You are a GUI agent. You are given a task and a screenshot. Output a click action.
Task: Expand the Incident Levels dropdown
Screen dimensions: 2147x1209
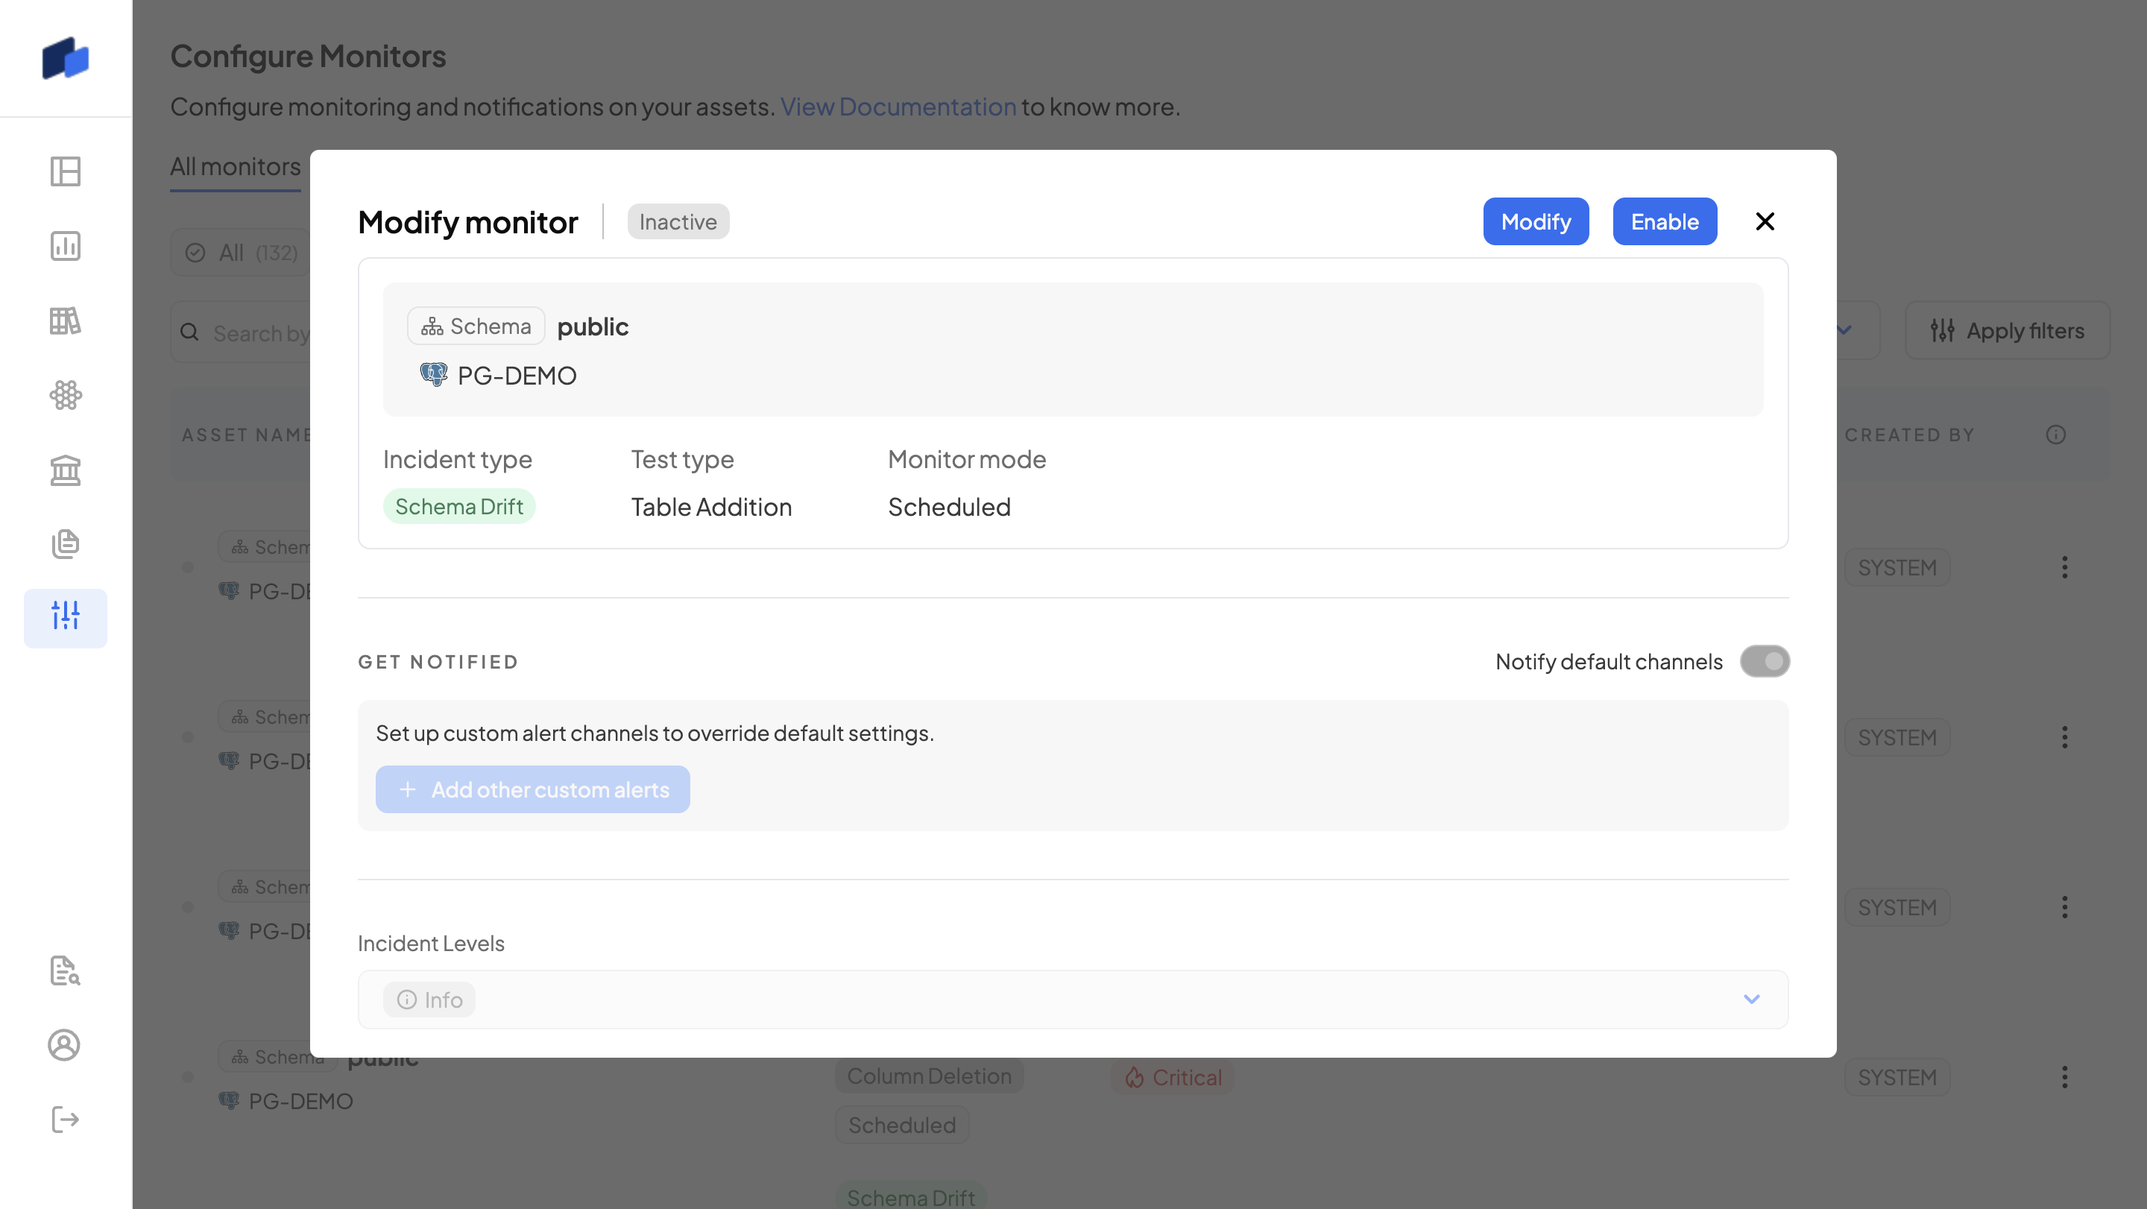pyautogui.click(x=1751, y=999)
